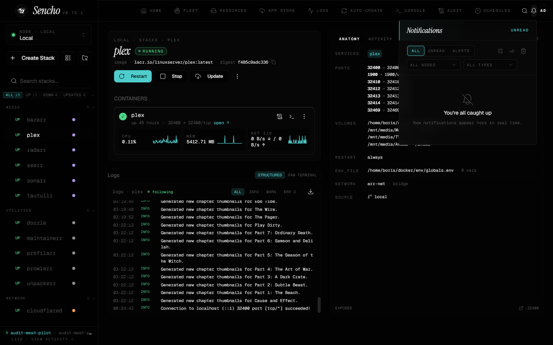Click the import folder icon beside Create Stack
This screenshot has height=345, width=553.
[x=85, y=58]
